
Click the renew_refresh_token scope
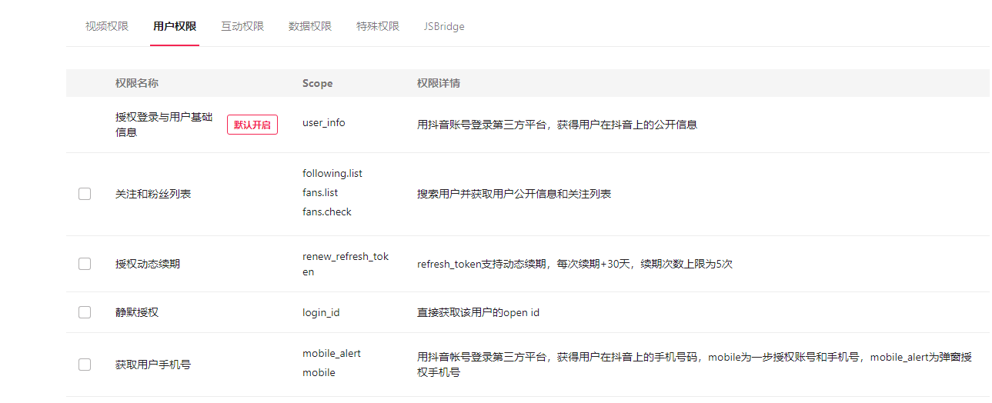coord(346,264)
